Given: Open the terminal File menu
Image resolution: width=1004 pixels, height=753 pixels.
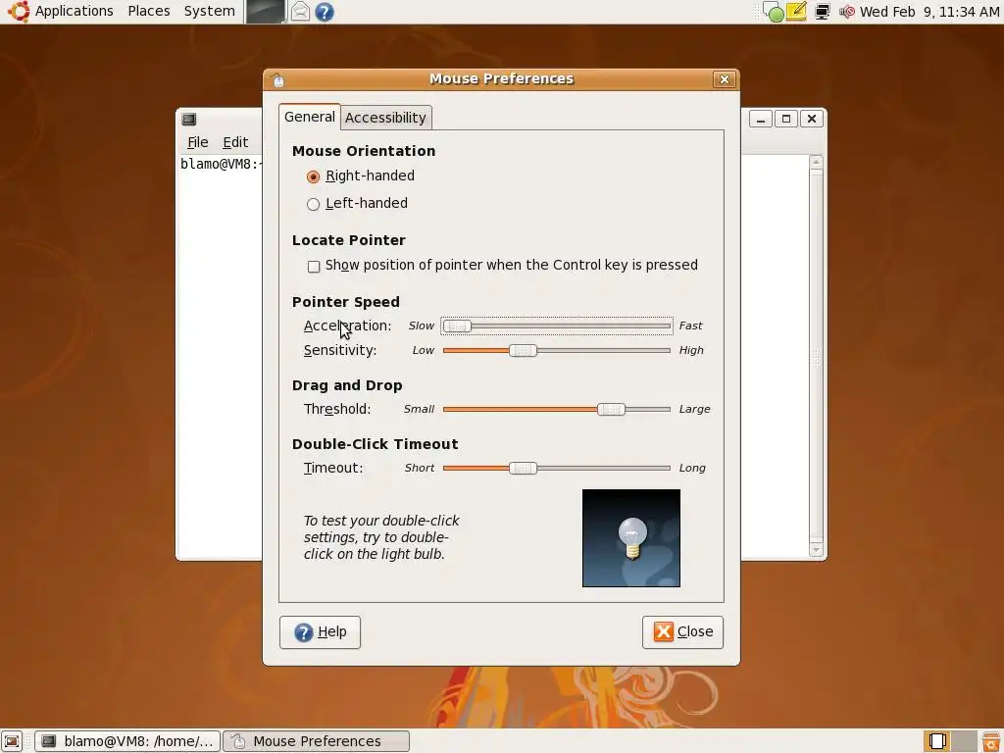Looking at the screenshot, I should tap(197, 142).
